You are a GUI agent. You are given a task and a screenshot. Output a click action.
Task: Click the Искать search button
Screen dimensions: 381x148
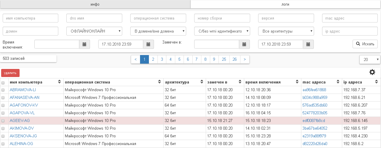pos(365,44)
